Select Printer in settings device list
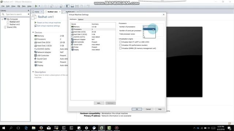Screen dimensions: 234x131 [93, 47]
